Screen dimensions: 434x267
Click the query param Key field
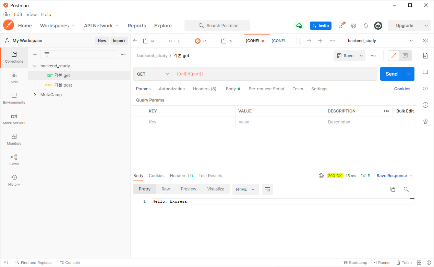pos(191,122)
